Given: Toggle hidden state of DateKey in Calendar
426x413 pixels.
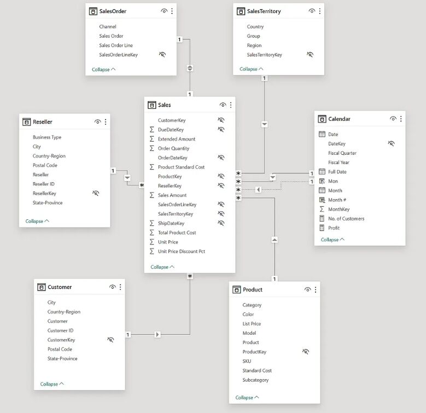Looking at the screenshot, I should tap(391, 143).
